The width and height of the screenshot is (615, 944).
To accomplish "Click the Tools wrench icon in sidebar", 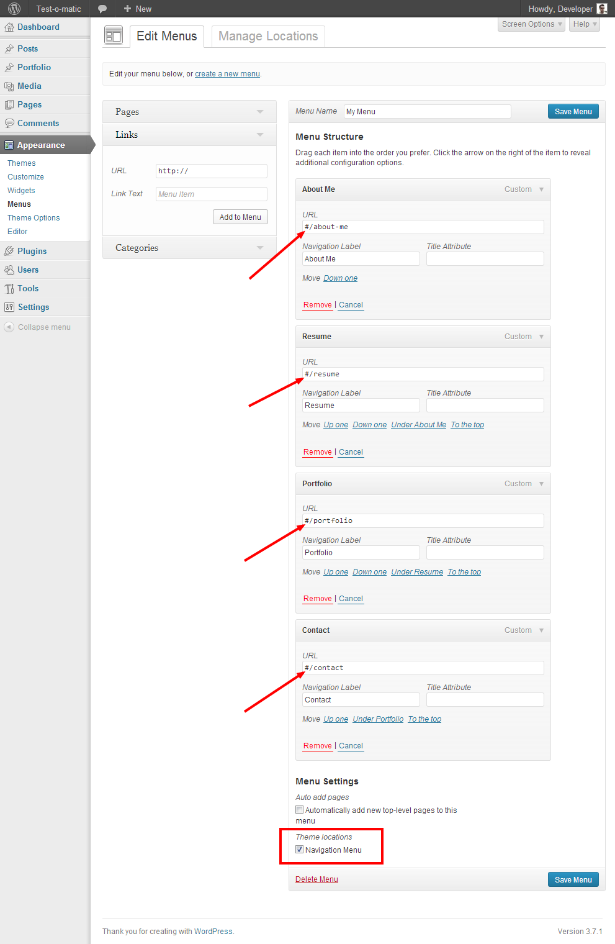I will pyautogui.click(x=9, y=289).
